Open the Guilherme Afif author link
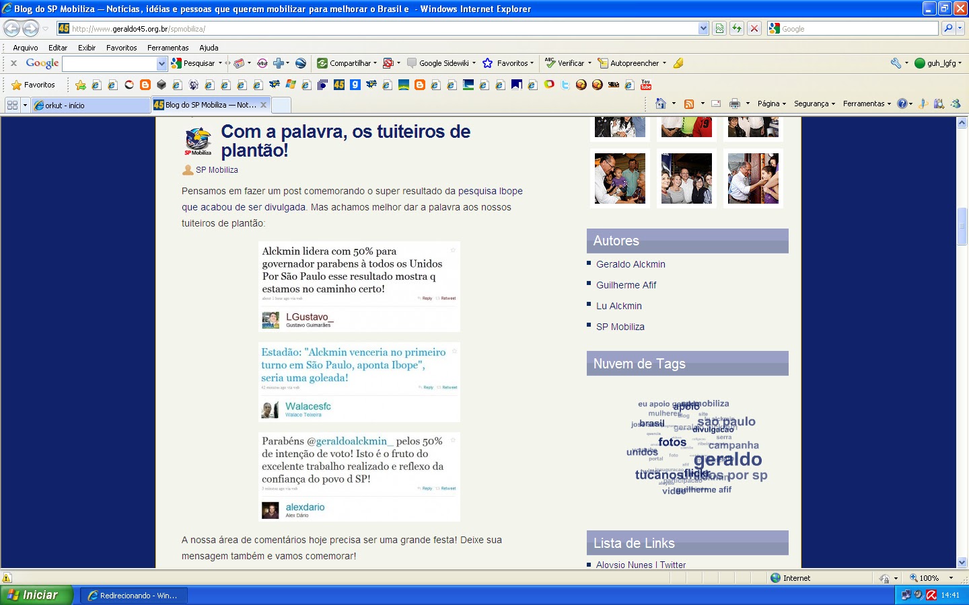 click(x=626, y=285)
